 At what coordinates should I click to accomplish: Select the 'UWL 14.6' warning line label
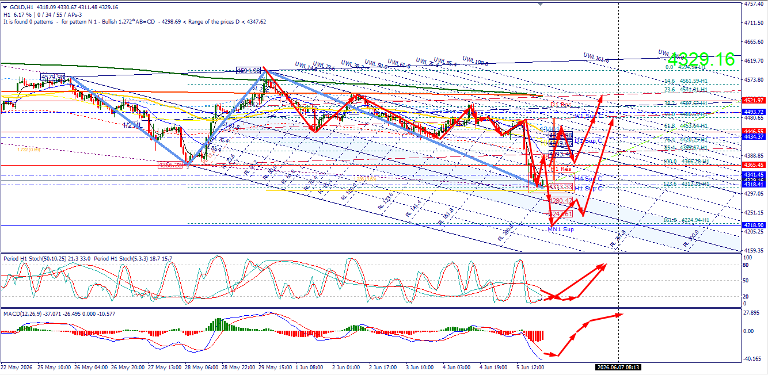pyautogui.click(x=306, y=66)
